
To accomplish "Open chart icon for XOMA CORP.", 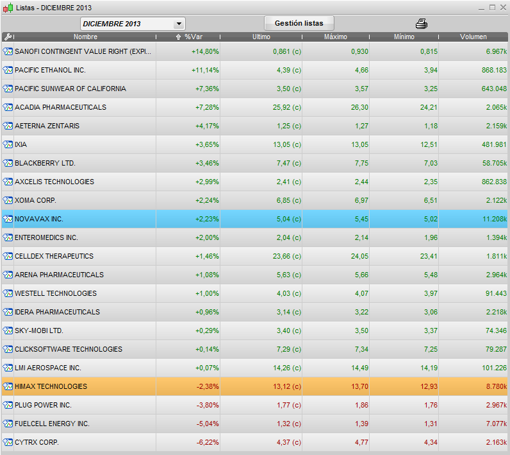I will [x=8, y=200].
